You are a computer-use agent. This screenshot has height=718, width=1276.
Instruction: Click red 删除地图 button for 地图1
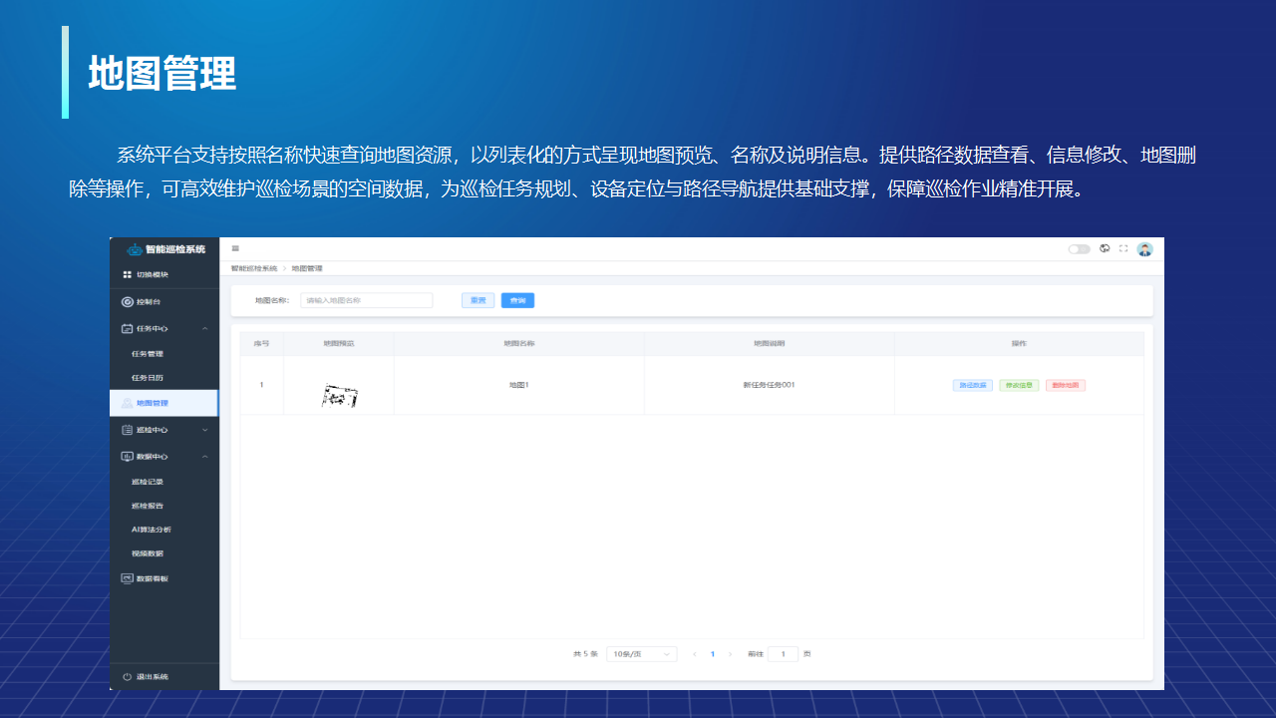click(1066, 385)
